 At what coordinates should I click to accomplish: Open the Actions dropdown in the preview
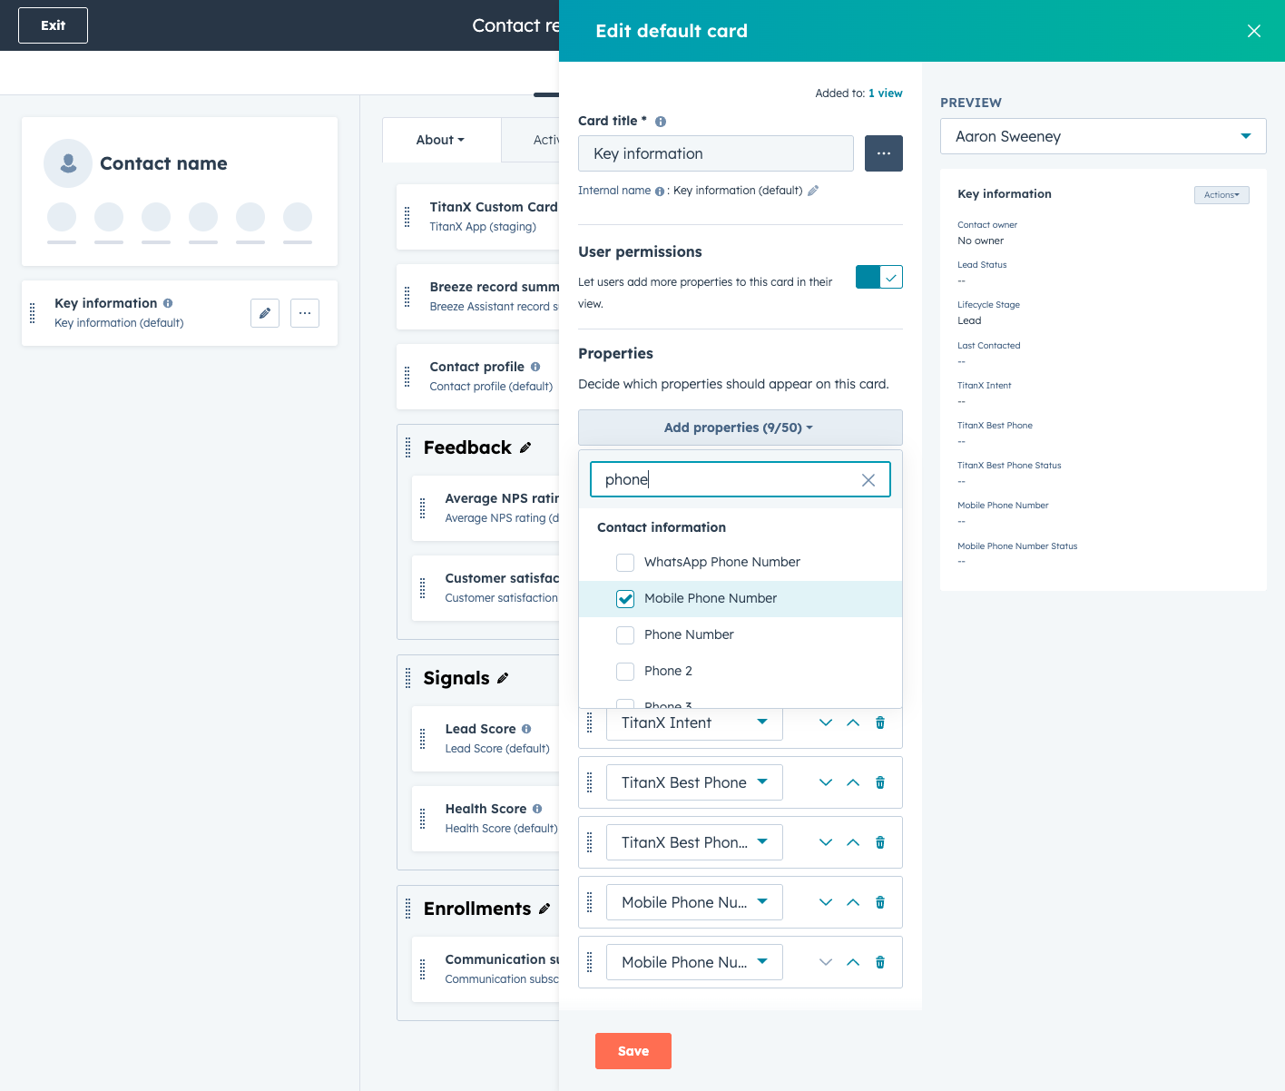tap(1221, 195)
